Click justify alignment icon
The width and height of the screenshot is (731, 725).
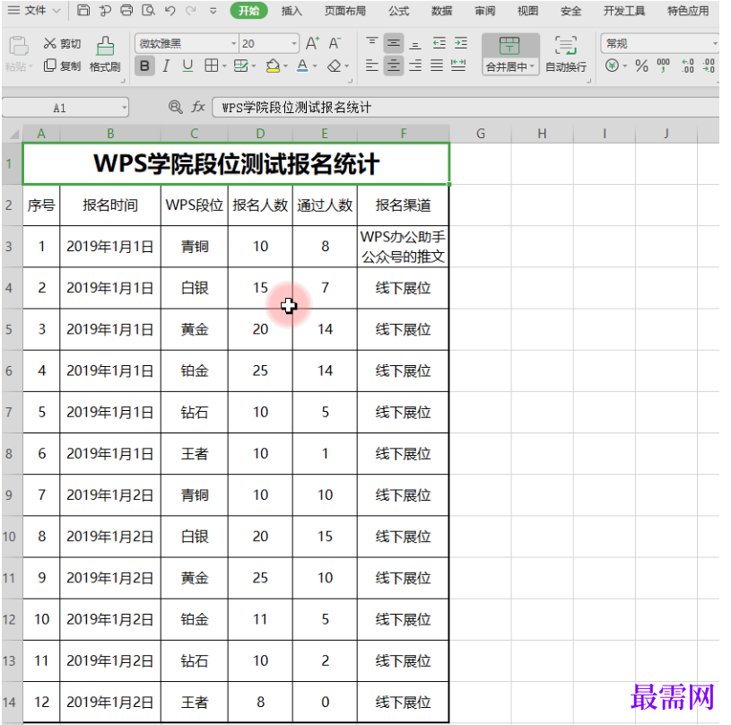(437, 66)
